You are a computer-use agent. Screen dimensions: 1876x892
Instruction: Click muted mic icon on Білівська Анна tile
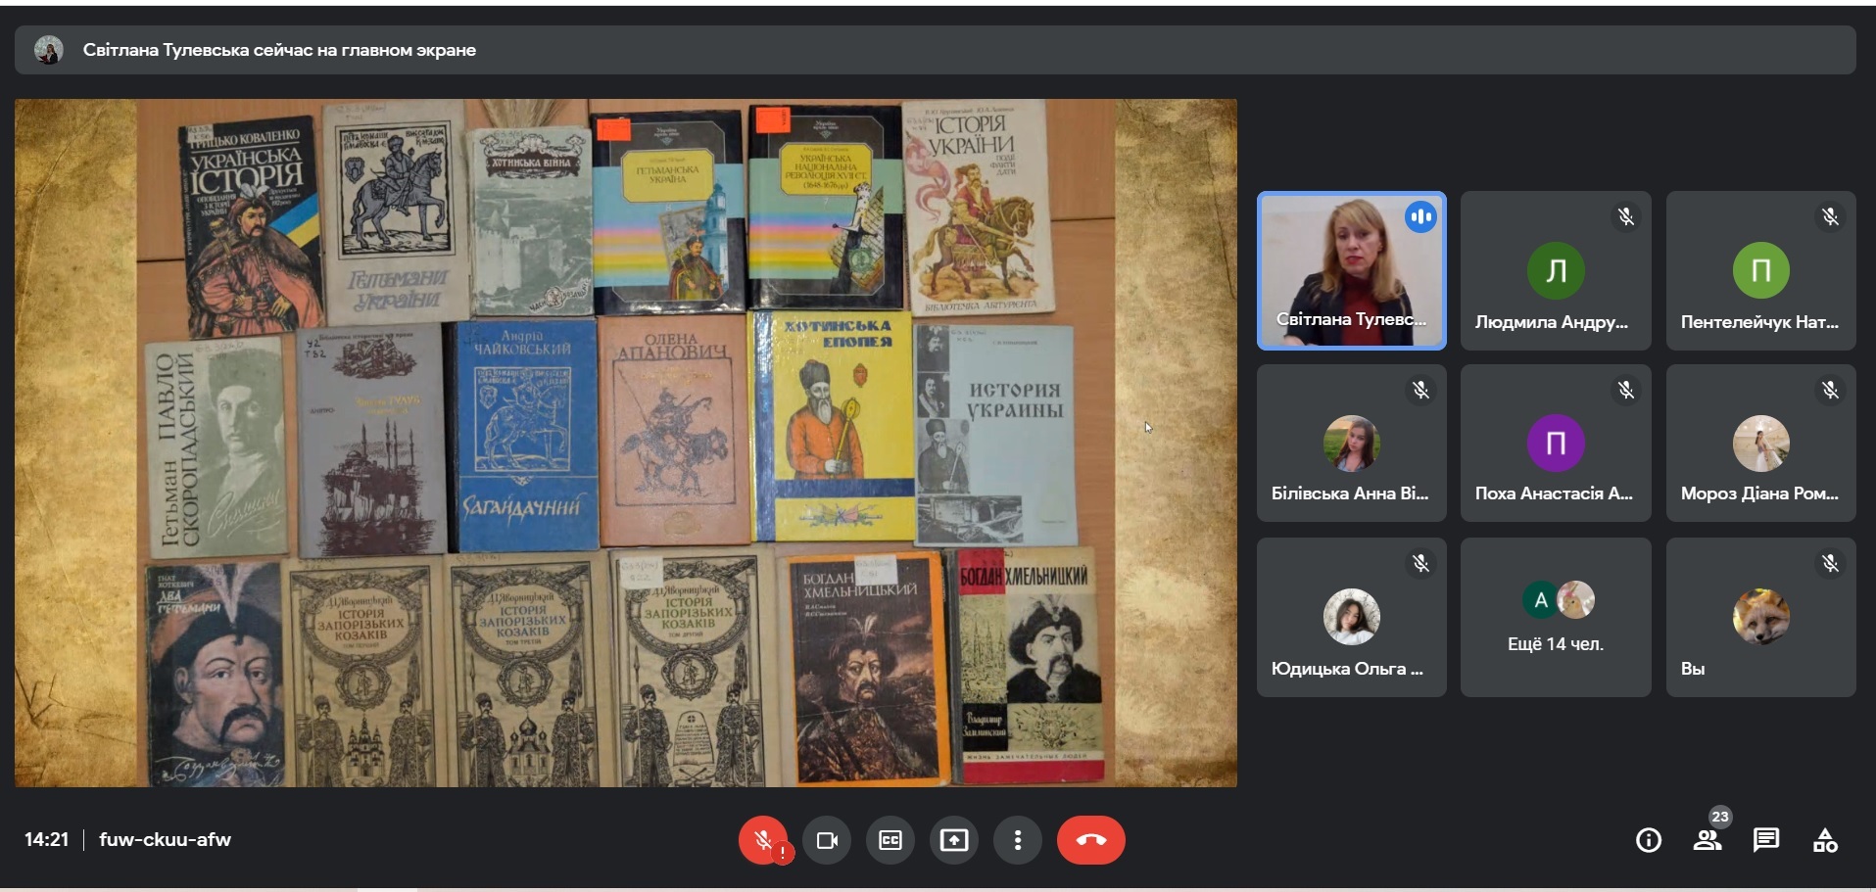click(1420, 390)
